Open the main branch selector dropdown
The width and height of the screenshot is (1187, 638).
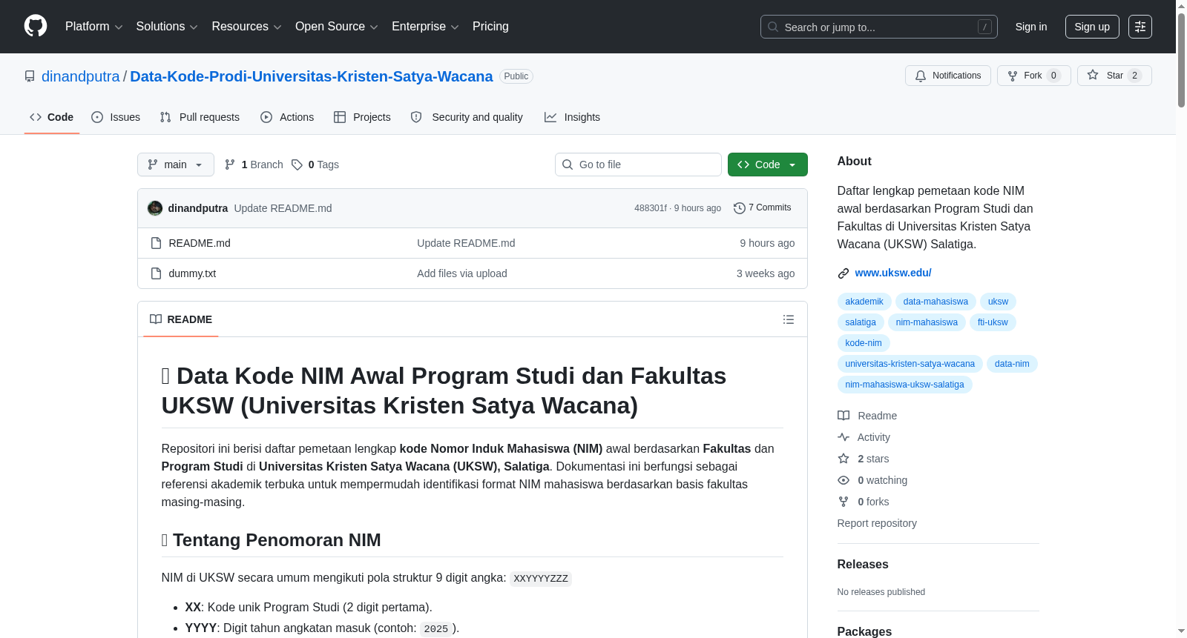click(x=176, y=165)
